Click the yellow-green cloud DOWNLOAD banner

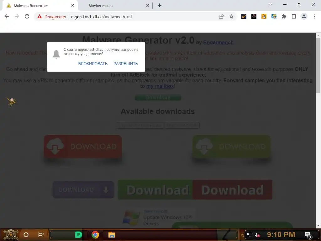pos(231,146)
